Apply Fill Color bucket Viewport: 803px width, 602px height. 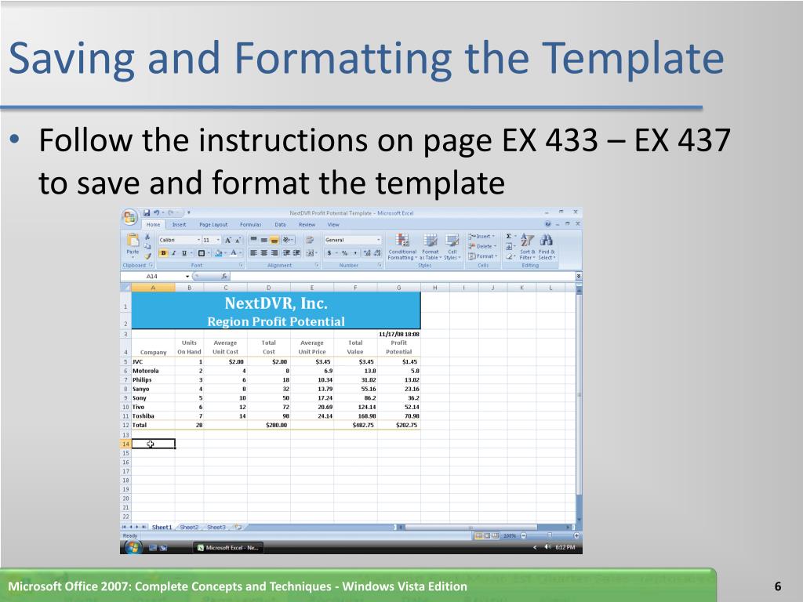click(218, 253)
